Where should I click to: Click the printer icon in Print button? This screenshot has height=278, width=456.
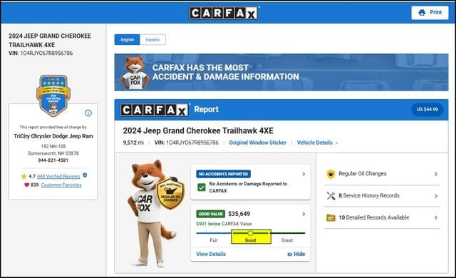click(x=422, y=13)
